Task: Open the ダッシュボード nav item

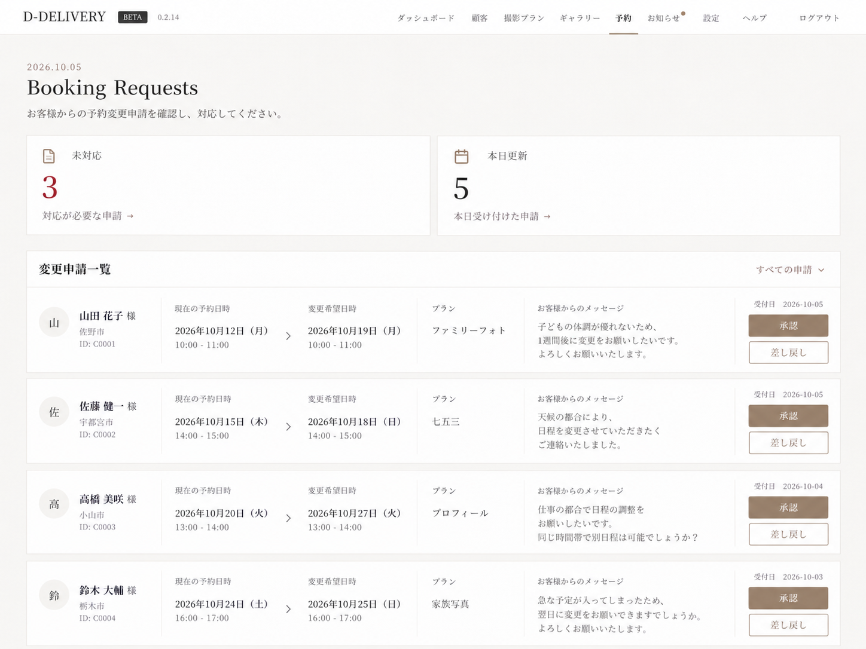Action: (x=426, y=18)
